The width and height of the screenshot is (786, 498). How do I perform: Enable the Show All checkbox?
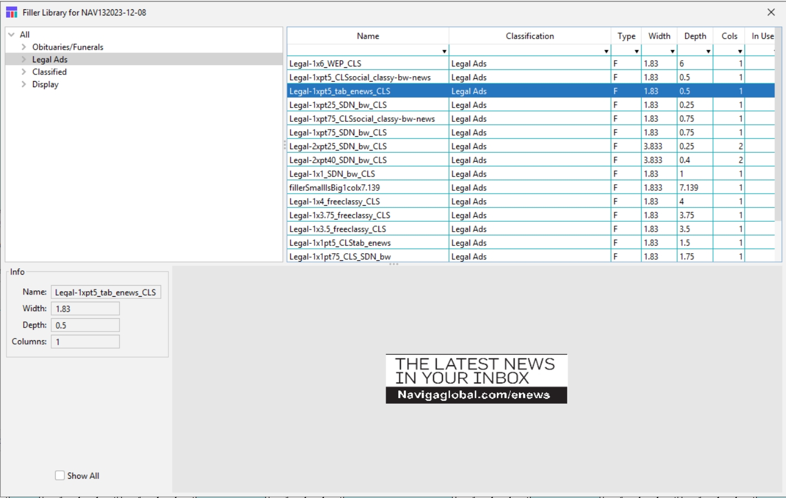pyautogui.click(x=60, y=475)
